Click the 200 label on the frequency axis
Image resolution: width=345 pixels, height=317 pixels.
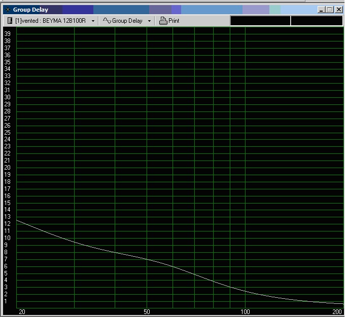(x=337, y=311)
